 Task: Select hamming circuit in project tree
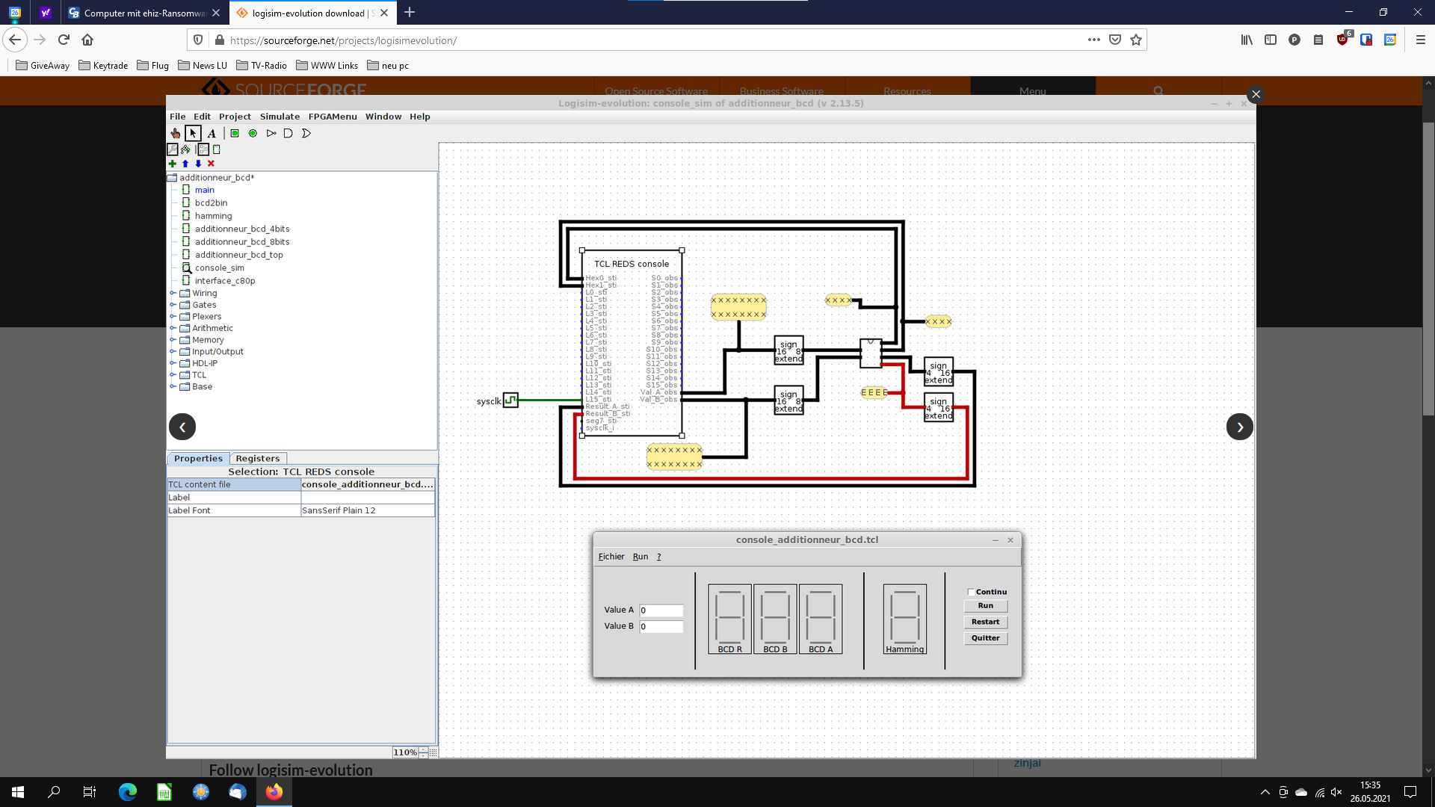point(213,216)
